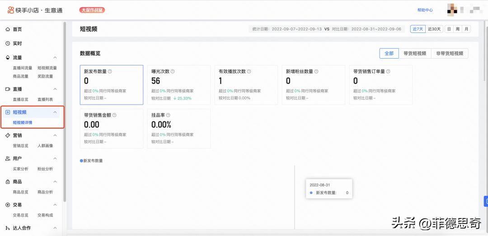Select the 日 period option
Image resolution: width=488 pixels, height=236 pixels.
(x=449, y=29)
